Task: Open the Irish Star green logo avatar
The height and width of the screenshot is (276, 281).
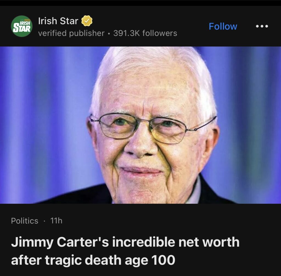Action: (22, 26)
